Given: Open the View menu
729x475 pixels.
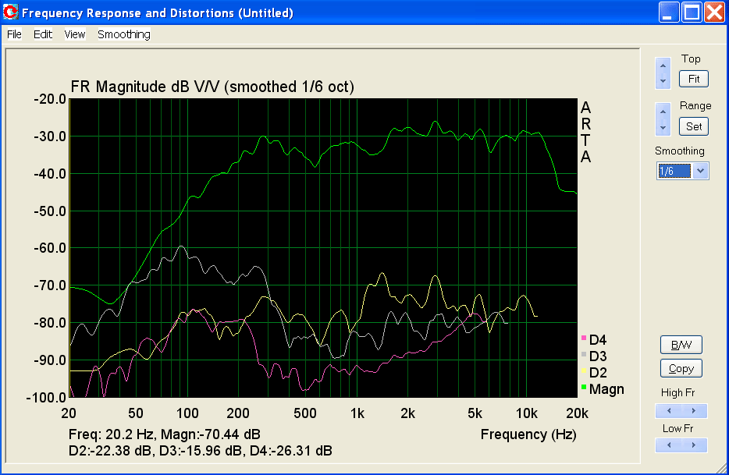Looking at the screenshot, I should pos(74,34).
